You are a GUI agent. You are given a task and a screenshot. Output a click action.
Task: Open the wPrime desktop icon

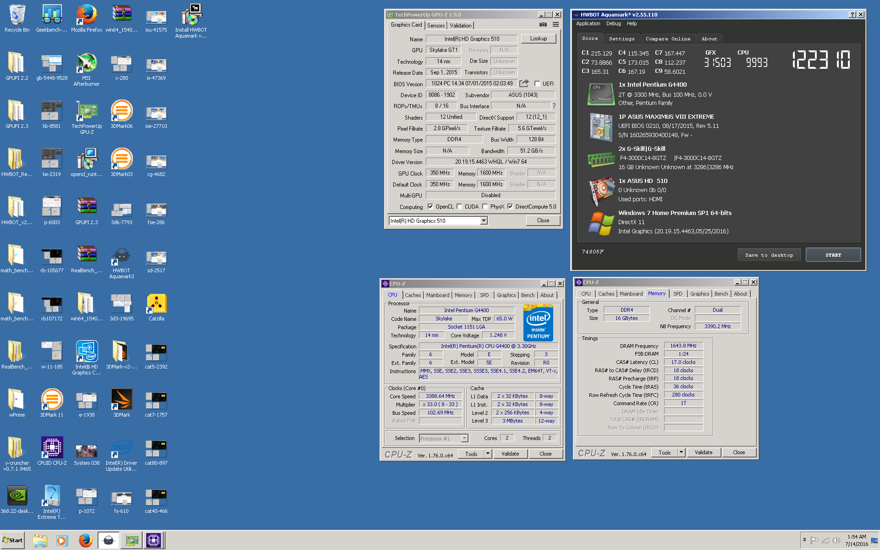point(17,404)
